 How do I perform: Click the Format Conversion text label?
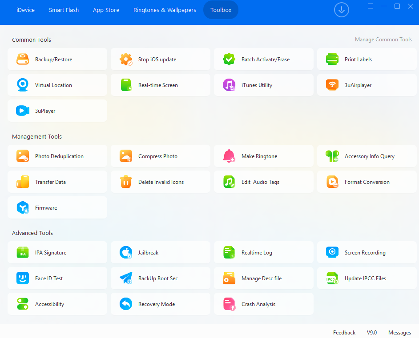(367, 182)
